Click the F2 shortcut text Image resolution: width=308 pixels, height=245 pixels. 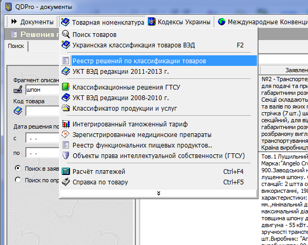(240, 45)
